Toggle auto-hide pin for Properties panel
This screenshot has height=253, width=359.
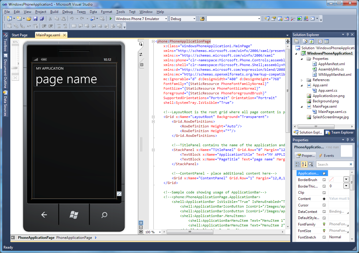coord(348,140)
